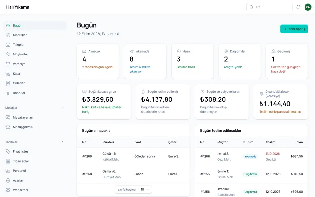Click the checkmark icon on Hazır card

(x=179, y=51)
